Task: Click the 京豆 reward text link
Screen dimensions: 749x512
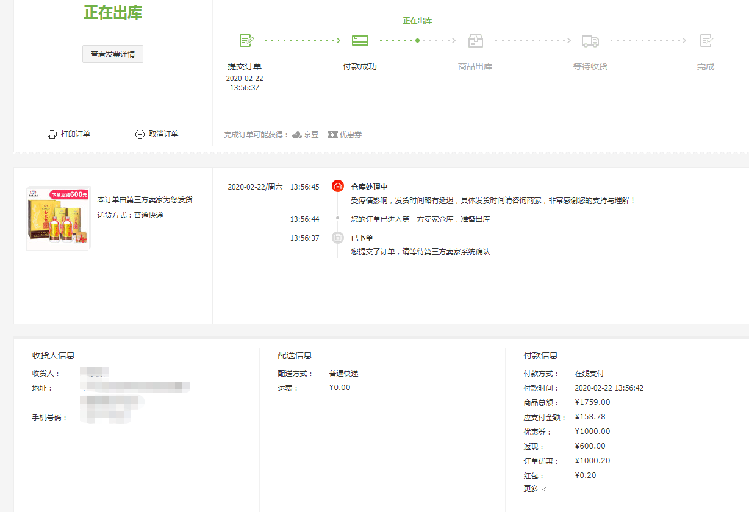Action: point(311,135)
